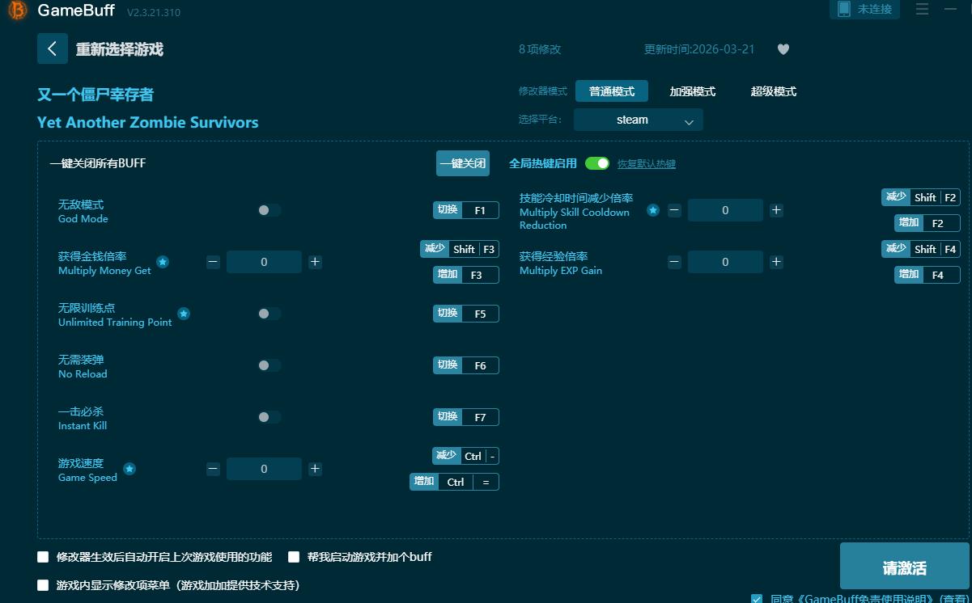Image resolution: width=972 pixels, height=603 pixels.
Task: Click star badge next to Multiply Money Get
Action: [163, 262]
